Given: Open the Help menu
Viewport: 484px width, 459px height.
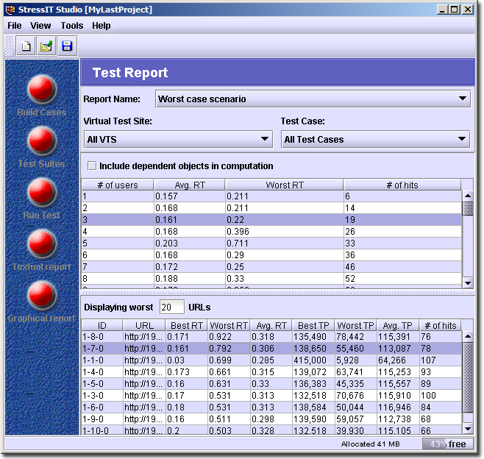Looking at the screenshot, I should 102,26.
